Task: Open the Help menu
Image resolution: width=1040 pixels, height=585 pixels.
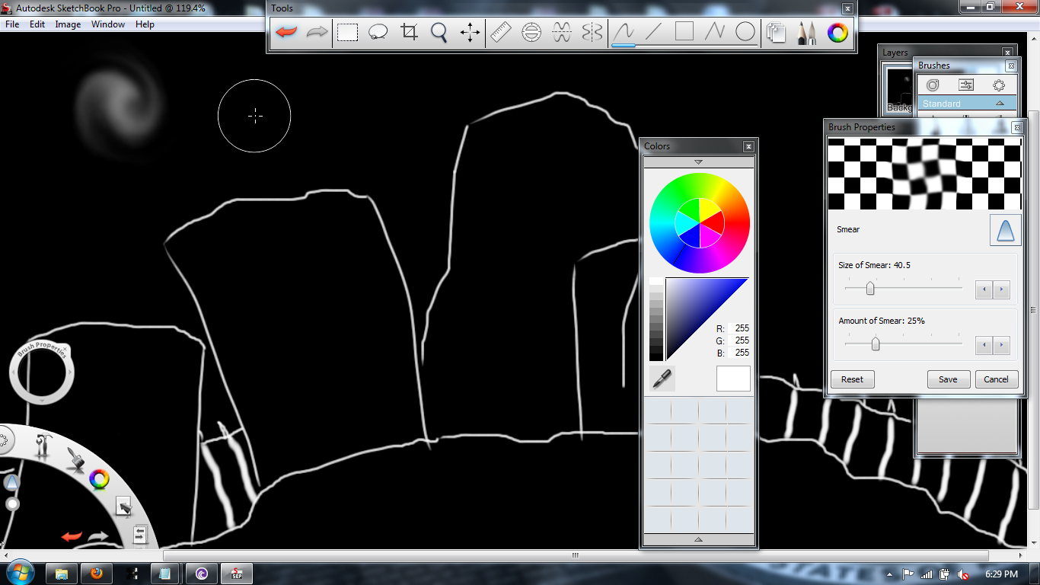Action: tap(145, 24)
